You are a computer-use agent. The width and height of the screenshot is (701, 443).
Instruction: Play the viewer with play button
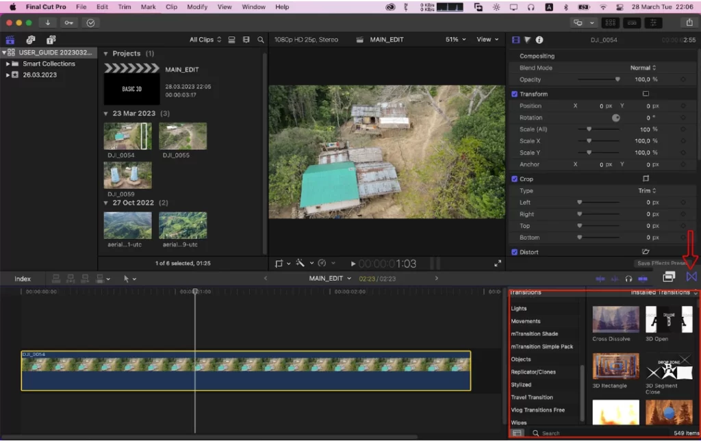(353, 264)
